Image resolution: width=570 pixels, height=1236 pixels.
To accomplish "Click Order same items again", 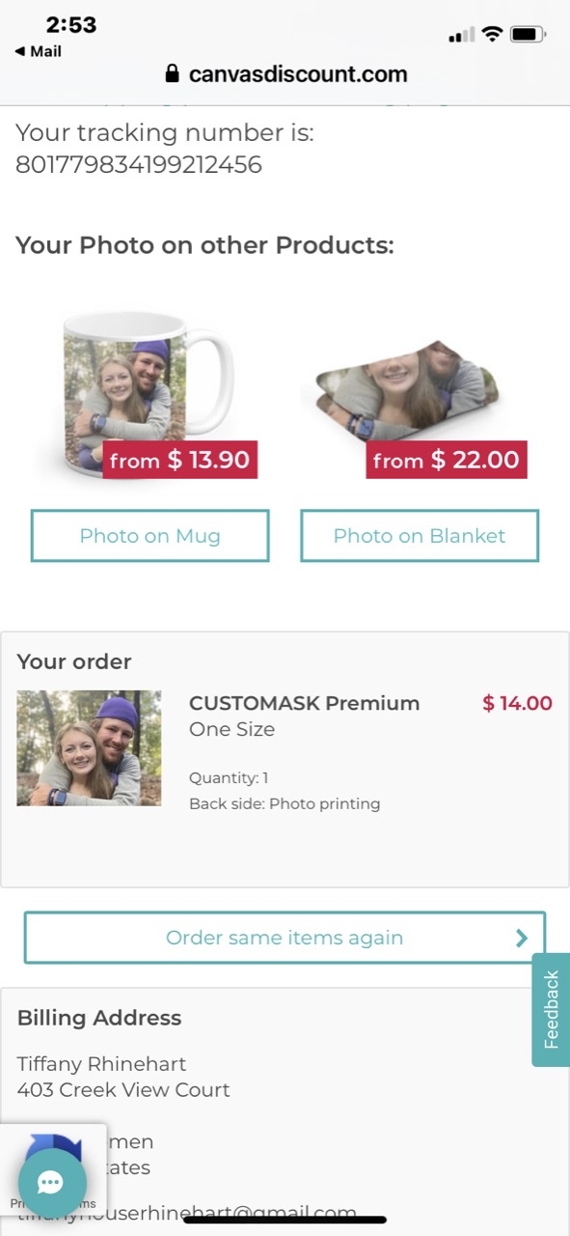I will point(285,937).
